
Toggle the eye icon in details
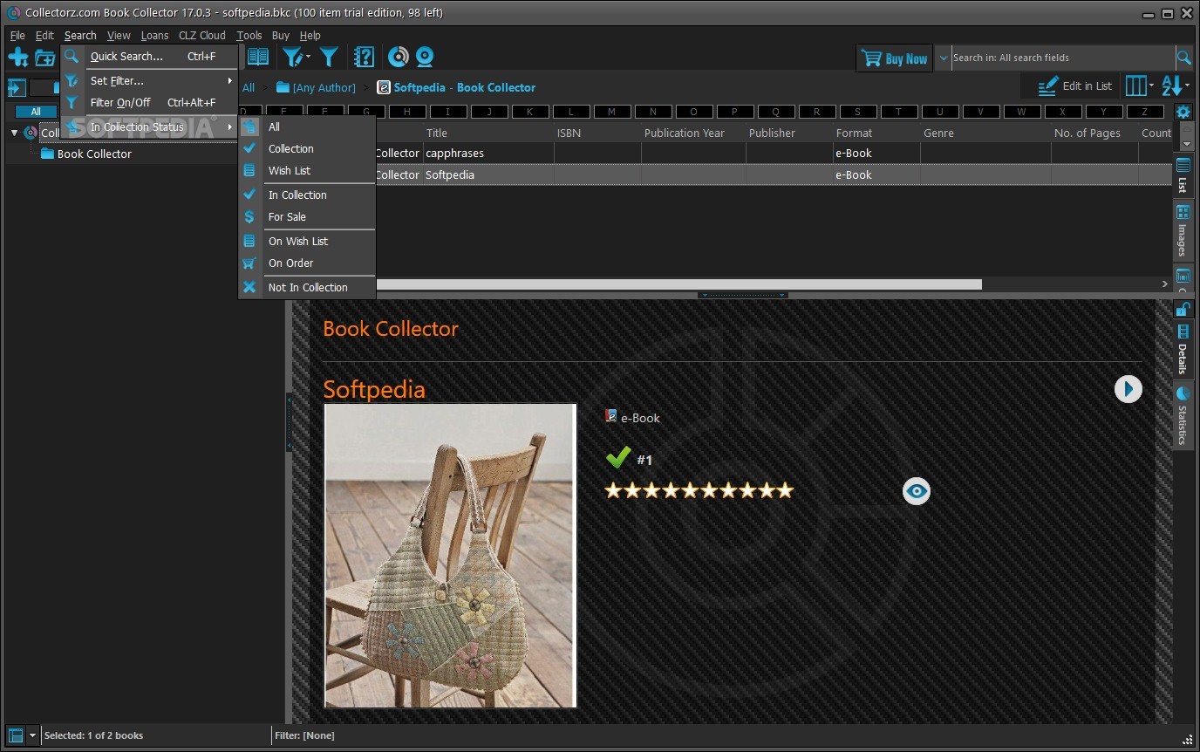click(x=916, y=491)
